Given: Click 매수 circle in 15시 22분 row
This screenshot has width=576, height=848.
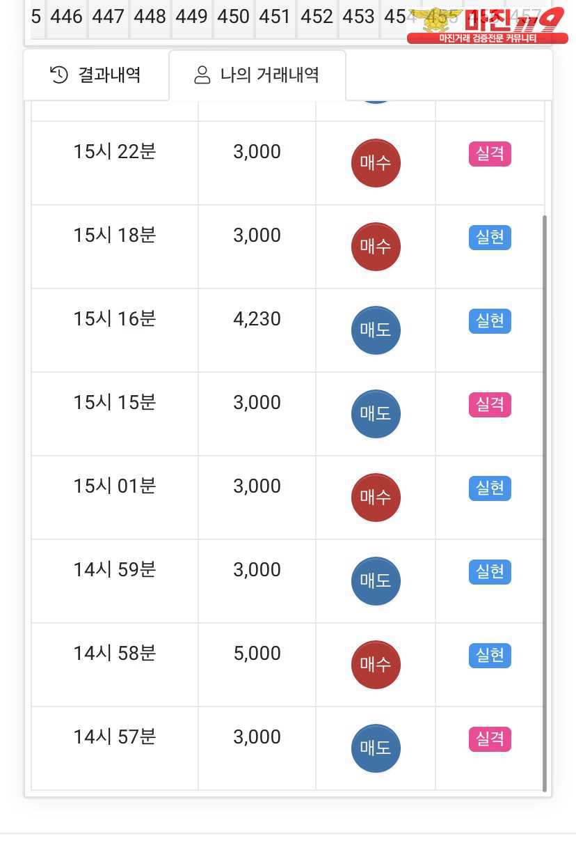Looking at the screenshot, I should (x=376, y=163).
